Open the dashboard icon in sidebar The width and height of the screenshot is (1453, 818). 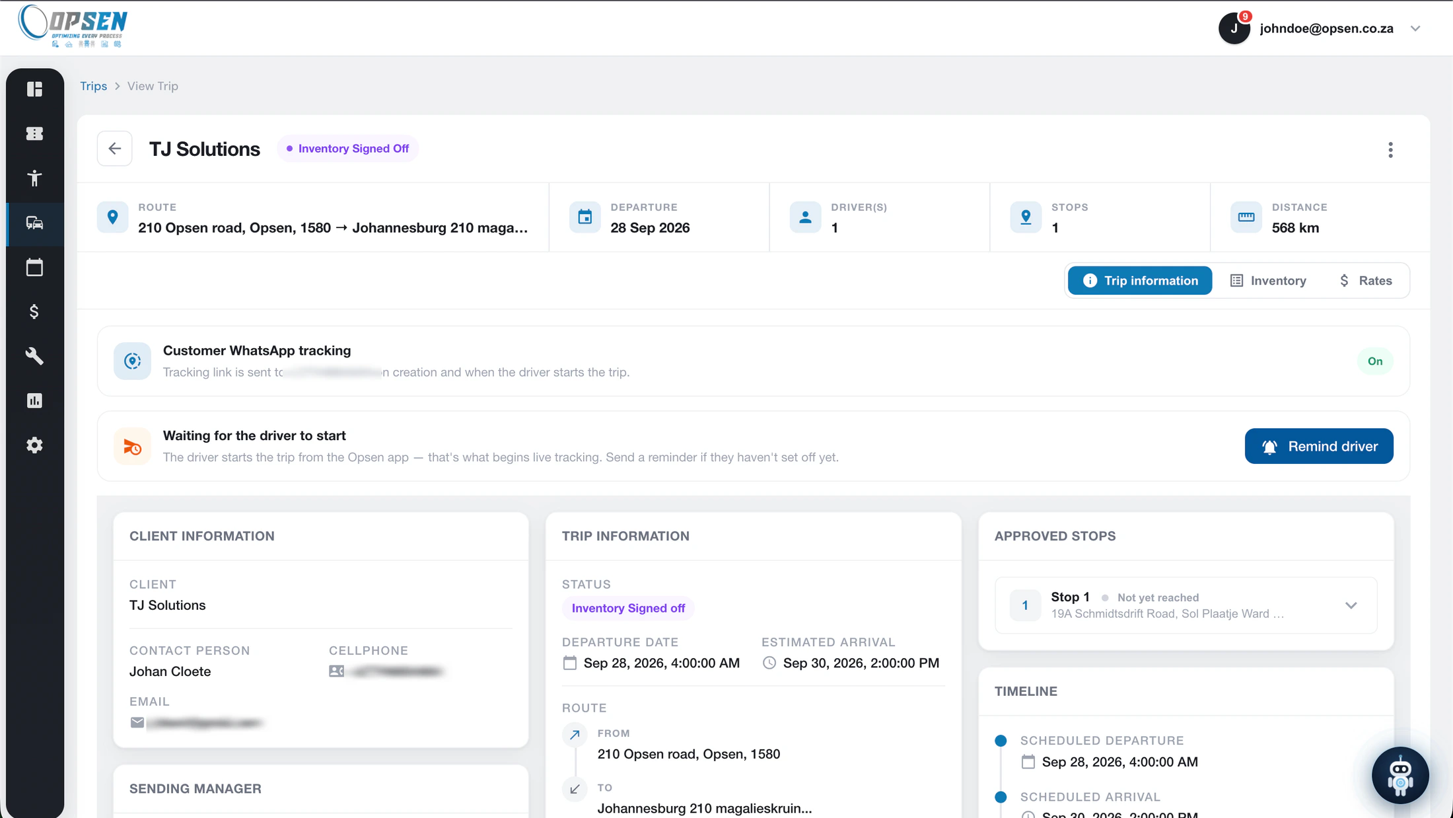coord(34,89)
